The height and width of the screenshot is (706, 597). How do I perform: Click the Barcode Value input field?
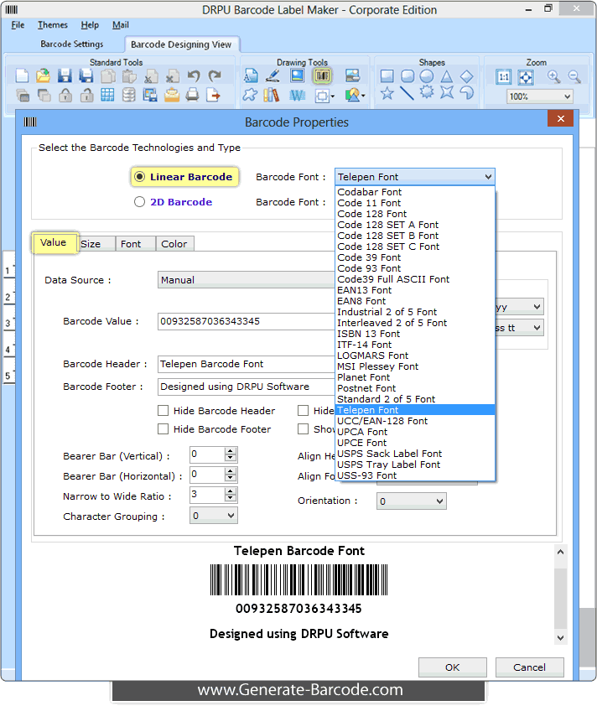point(247,321)
